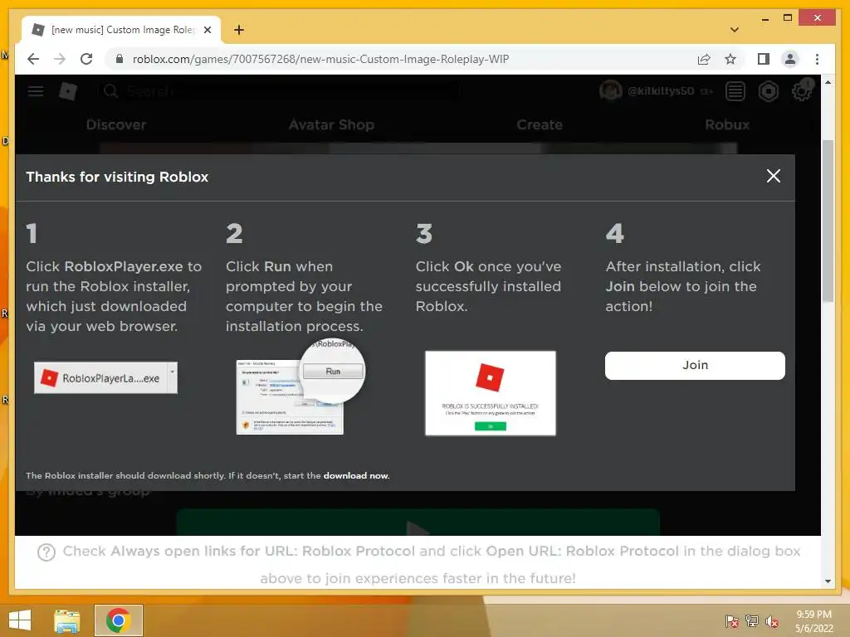Open the Roblox notifications list icon
The height and width of the screenshot is (637, 850).
coord(735,91)
